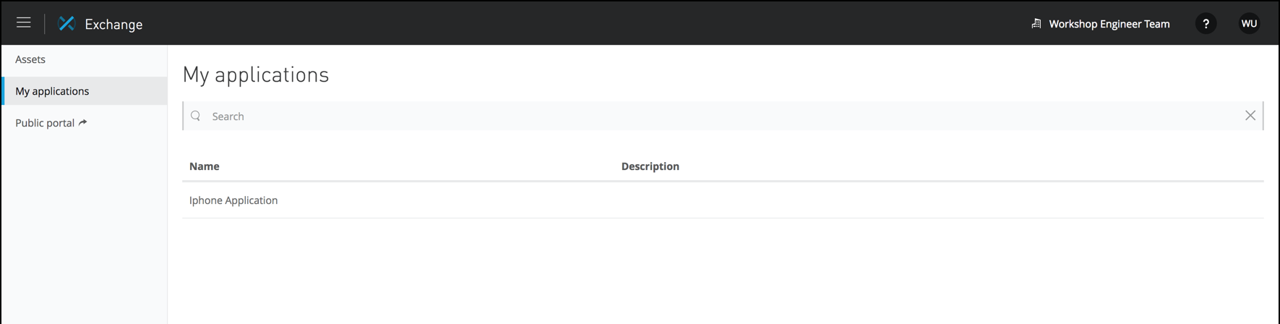Image resolution: width=1280 pixels, height=324 pixels.
Task: Open the hamburger navigation menu
Action: point(23,22)
